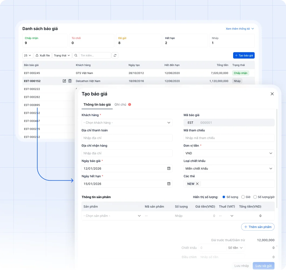Select the Nháp statistics card
Image resolution: width=286 pixels, height=270 pixels.
232,40
